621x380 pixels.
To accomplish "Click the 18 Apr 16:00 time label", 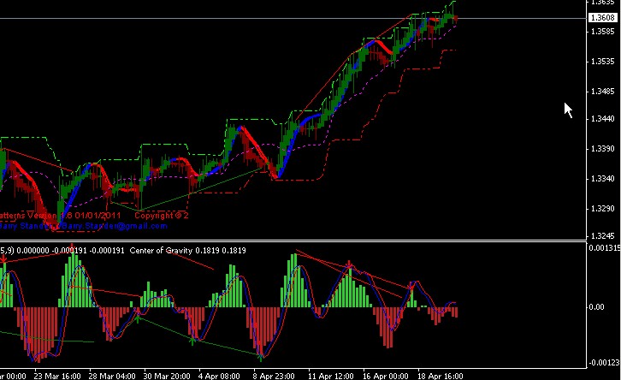I will pyautogui.click(x=440, y=376).
